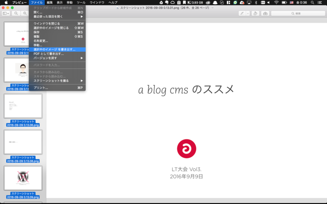Click the 検索 search field
Screen dimensions: 327x204
(x=298, y=13)
